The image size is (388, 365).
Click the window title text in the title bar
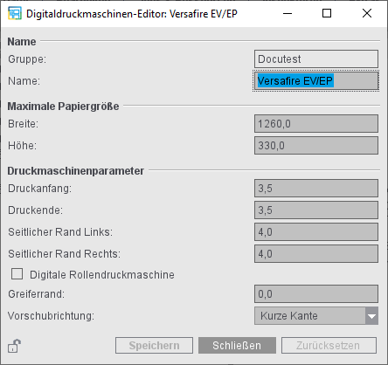[132, 14]
